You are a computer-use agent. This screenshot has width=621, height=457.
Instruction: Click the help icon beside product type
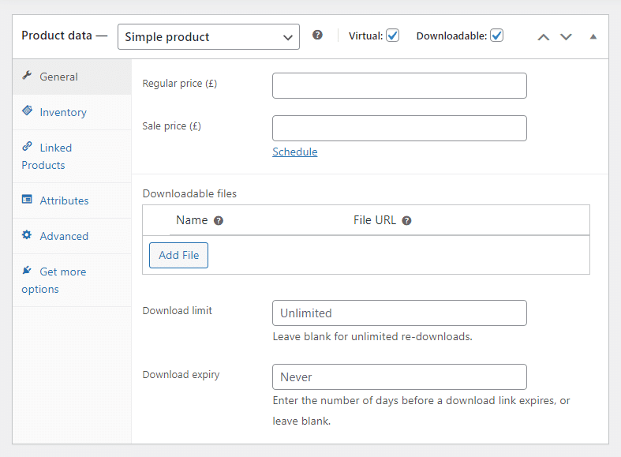point(317,36)
